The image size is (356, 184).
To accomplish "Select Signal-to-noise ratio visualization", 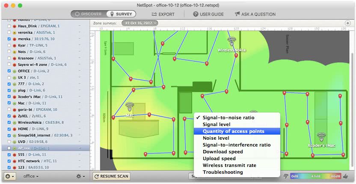I will click(237, 118).
